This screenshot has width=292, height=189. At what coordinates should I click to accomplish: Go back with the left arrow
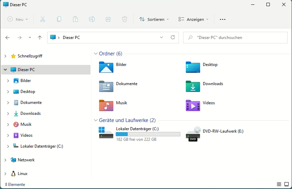(8, 38)
